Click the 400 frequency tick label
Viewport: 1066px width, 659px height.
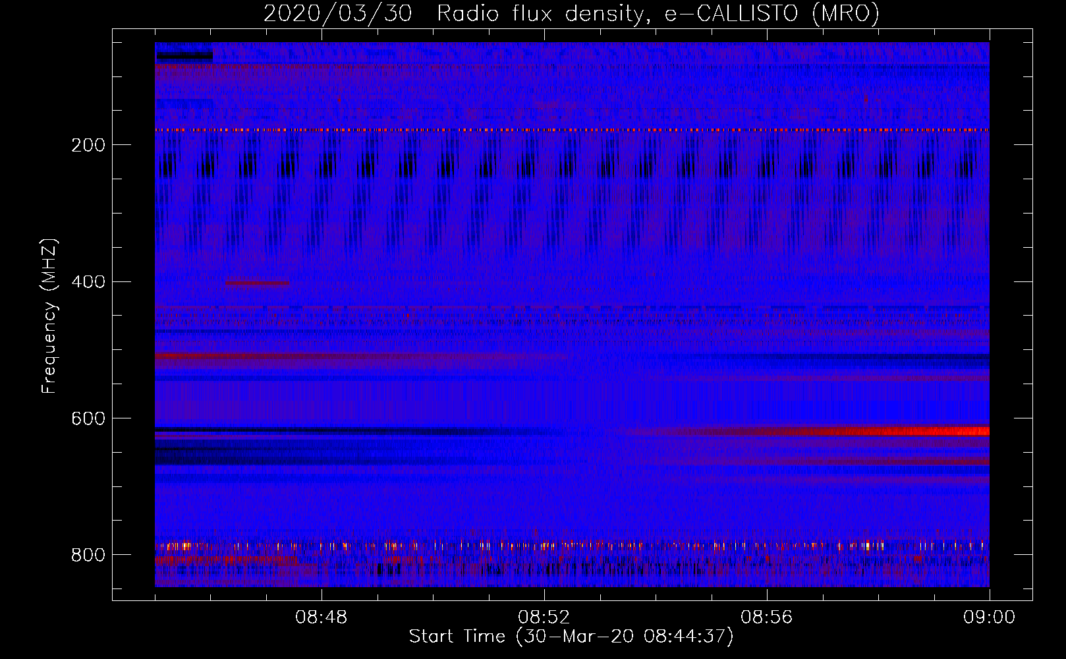coord(88,282)
